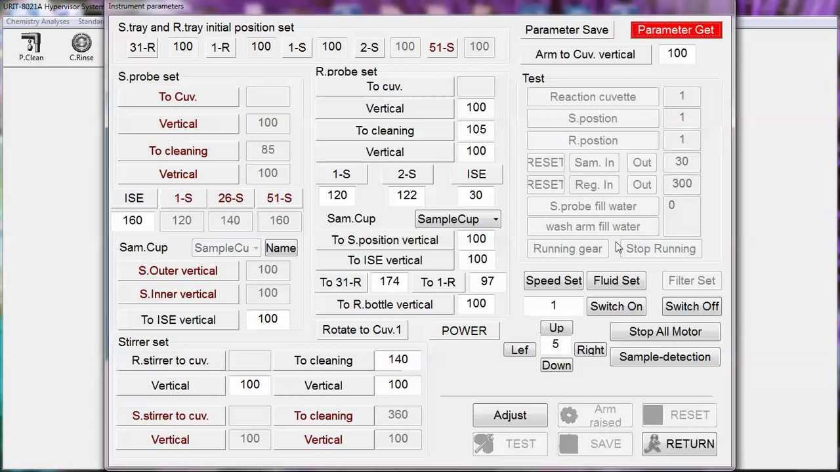
Task: Click the Adjust button
Action: [x=510, y=415]
